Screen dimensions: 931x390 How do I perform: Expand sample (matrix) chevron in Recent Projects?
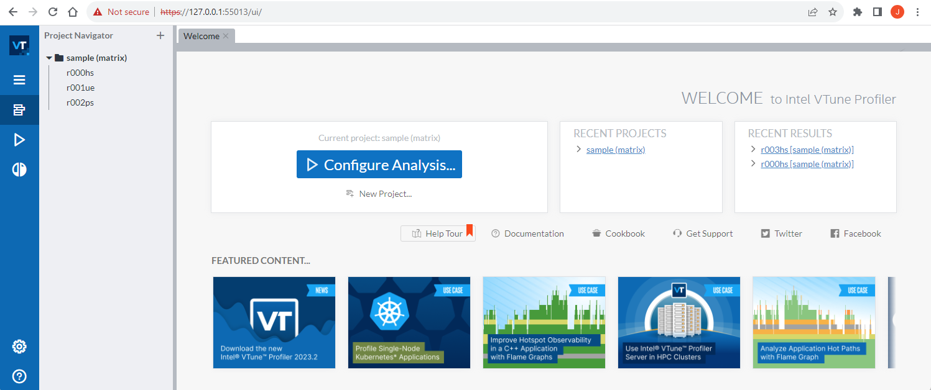(x=579, y=149)
